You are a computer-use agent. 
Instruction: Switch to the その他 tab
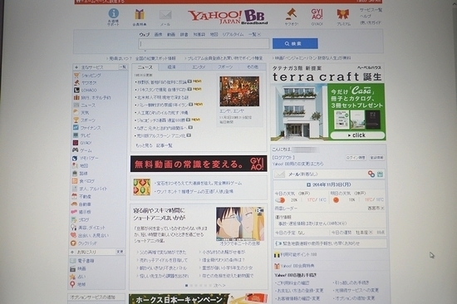(253, 67)
